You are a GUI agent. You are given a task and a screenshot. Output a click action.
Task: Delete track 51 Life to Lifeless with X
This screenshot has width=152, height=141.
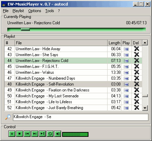pyautogui.click(x=137, y=102)
